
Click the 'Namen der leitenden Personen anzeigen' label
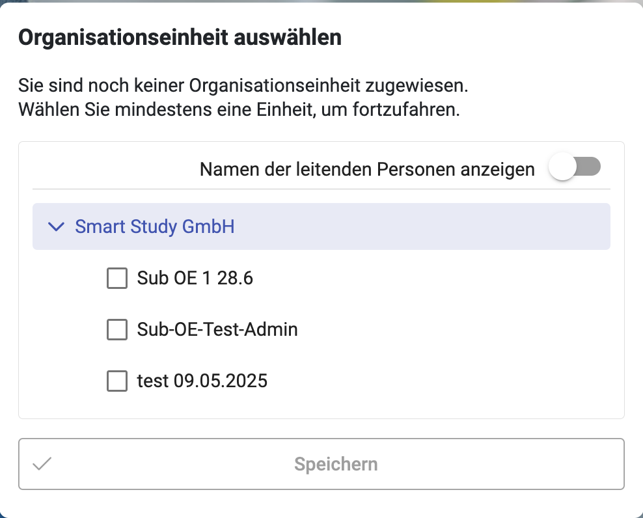click(367, 169)
